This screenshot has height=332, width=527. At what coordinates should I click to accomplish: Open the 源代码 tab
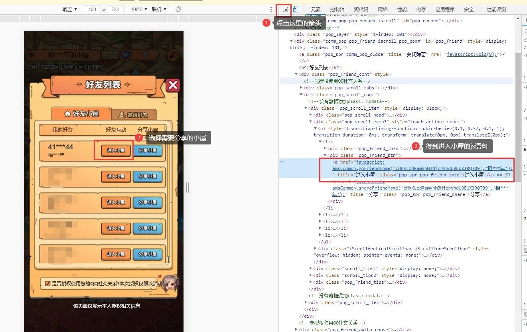361,9
